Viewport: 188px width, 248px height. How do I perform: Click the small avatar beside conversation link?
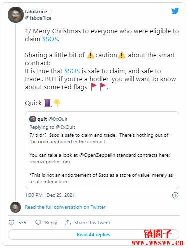(15, 207)
